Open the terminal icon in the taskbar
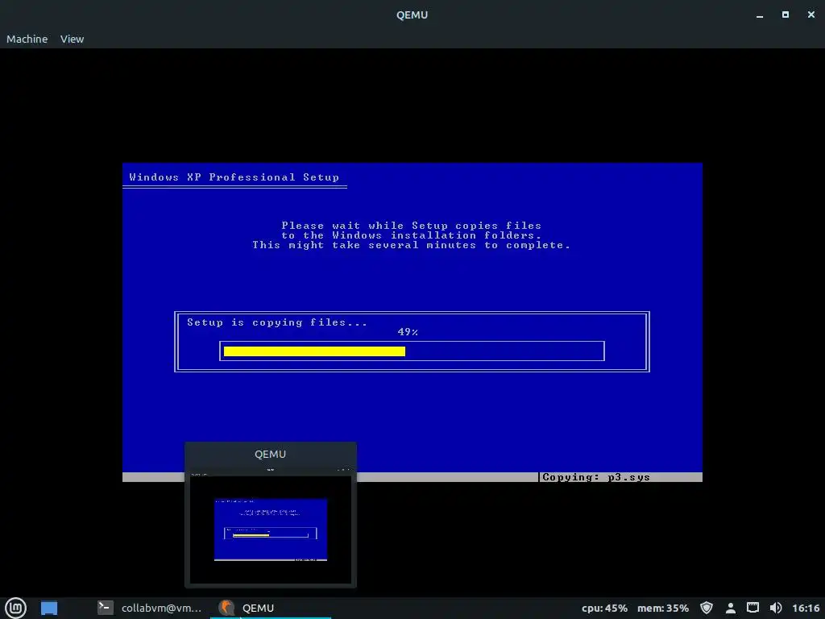 (x=106, y=608)
